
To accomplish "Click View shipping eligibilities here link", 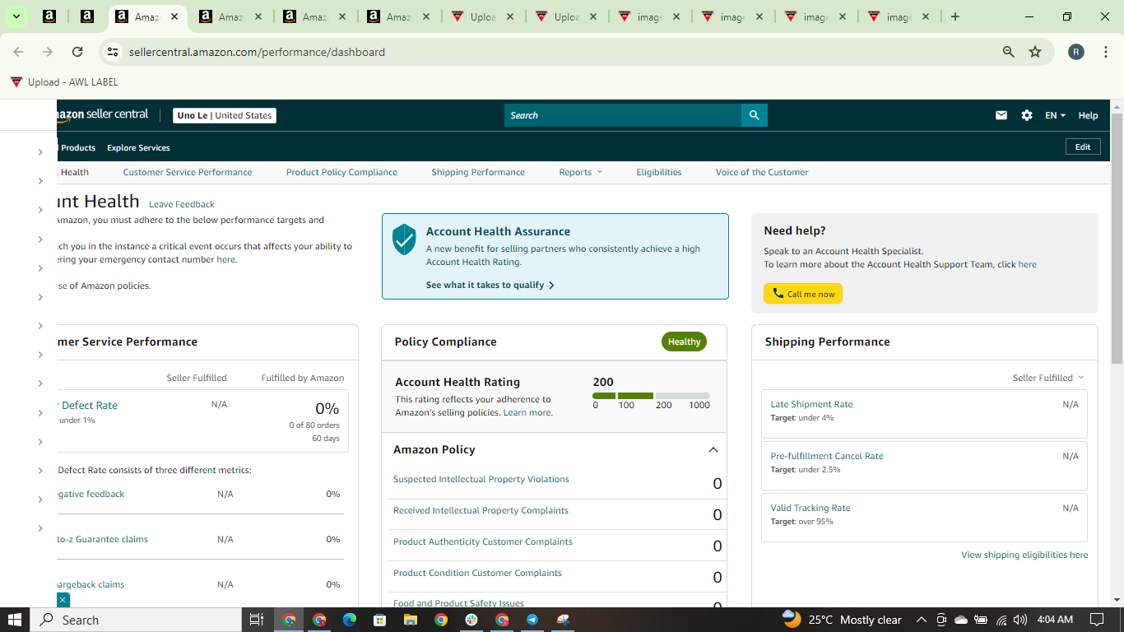I will [1024, 555].
